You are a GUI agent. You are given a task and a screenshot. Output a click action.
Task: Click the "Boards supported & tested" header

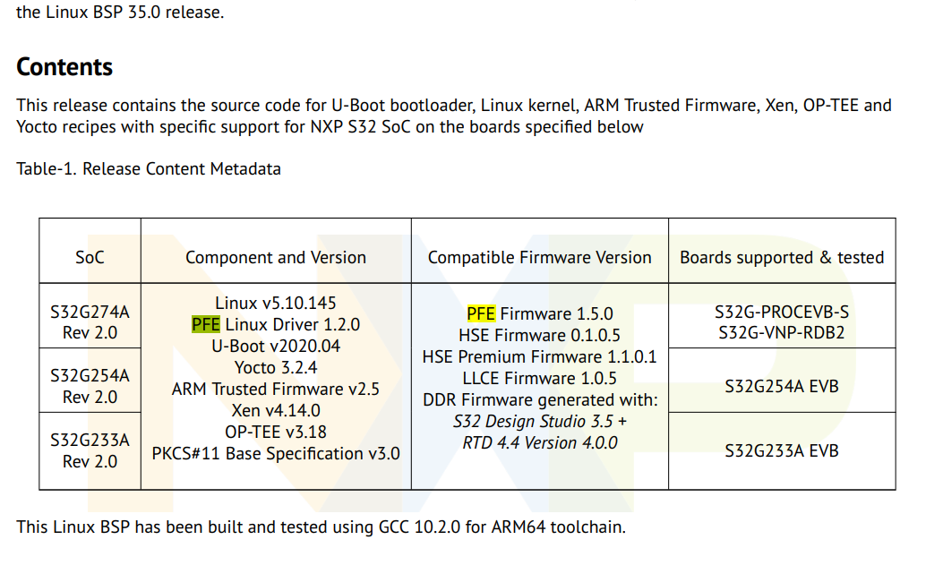point(782,257)
